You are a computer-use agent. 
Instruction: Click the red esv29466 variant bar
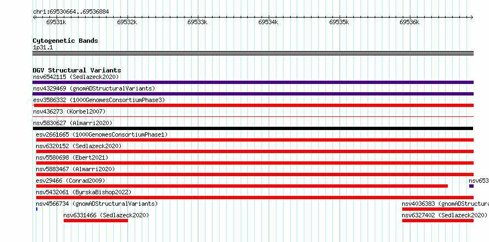pos(242,186)
